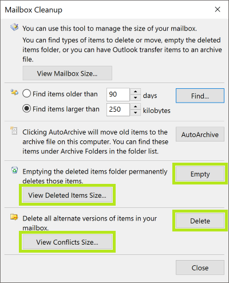Click 'Emptying the deleted items folder' text

pyautogui.click(x=95, y=176)
